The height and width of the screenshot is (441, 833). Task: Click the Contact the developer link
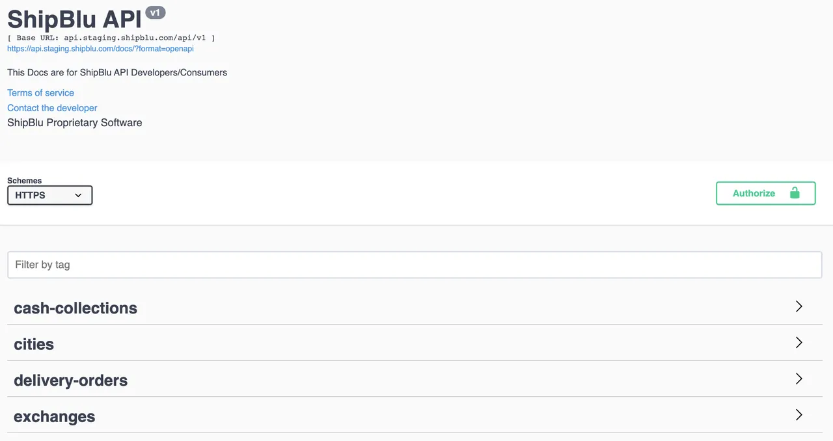(52, 108)
